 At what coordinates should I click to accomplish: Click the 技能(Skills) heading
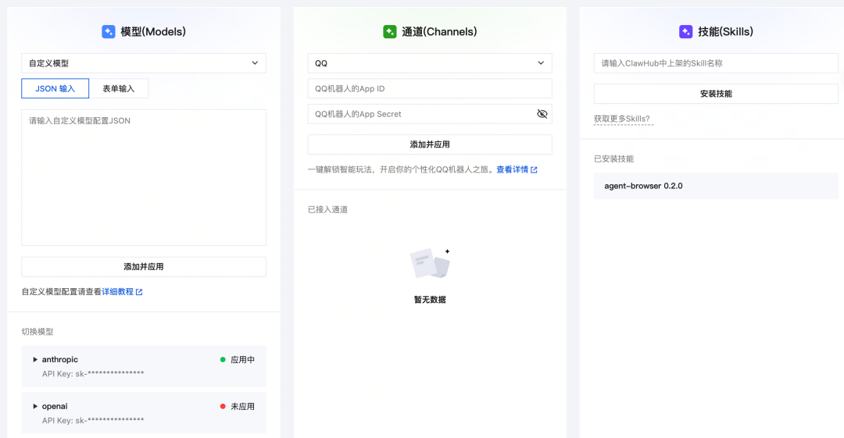tap(725, 32)
